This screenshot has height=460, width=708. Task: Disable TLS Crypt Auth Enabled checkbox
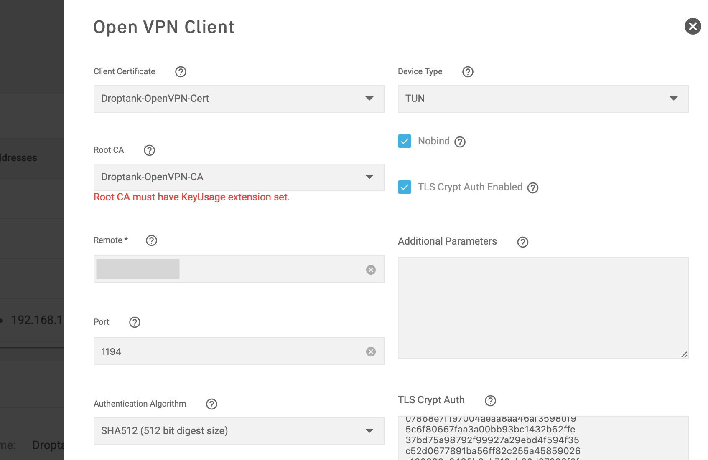(405, 187)
